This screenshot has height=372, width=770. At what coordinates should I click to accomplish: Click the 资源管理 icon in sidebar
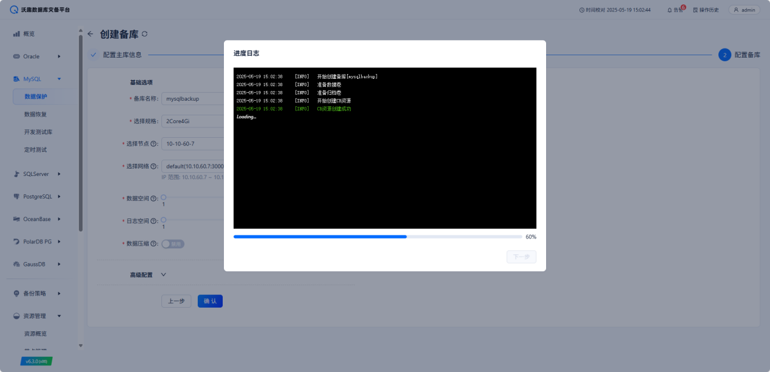point(17,316)
